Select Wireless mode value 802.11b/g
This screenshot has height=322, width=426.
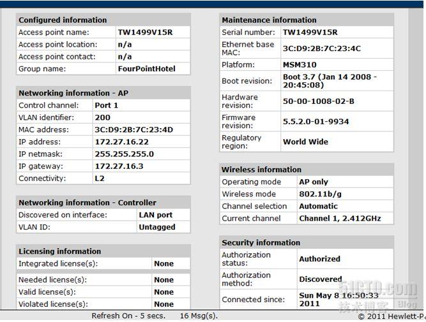coord(320,194)
